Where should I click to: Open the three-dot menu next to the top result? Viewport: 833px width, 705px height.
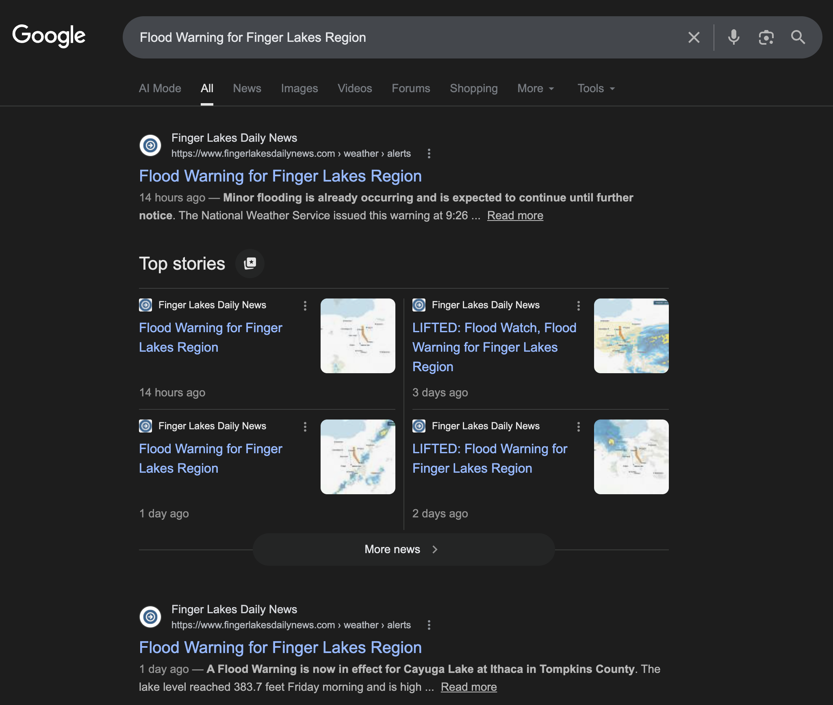pyautogui.click(x=429, y=154)
